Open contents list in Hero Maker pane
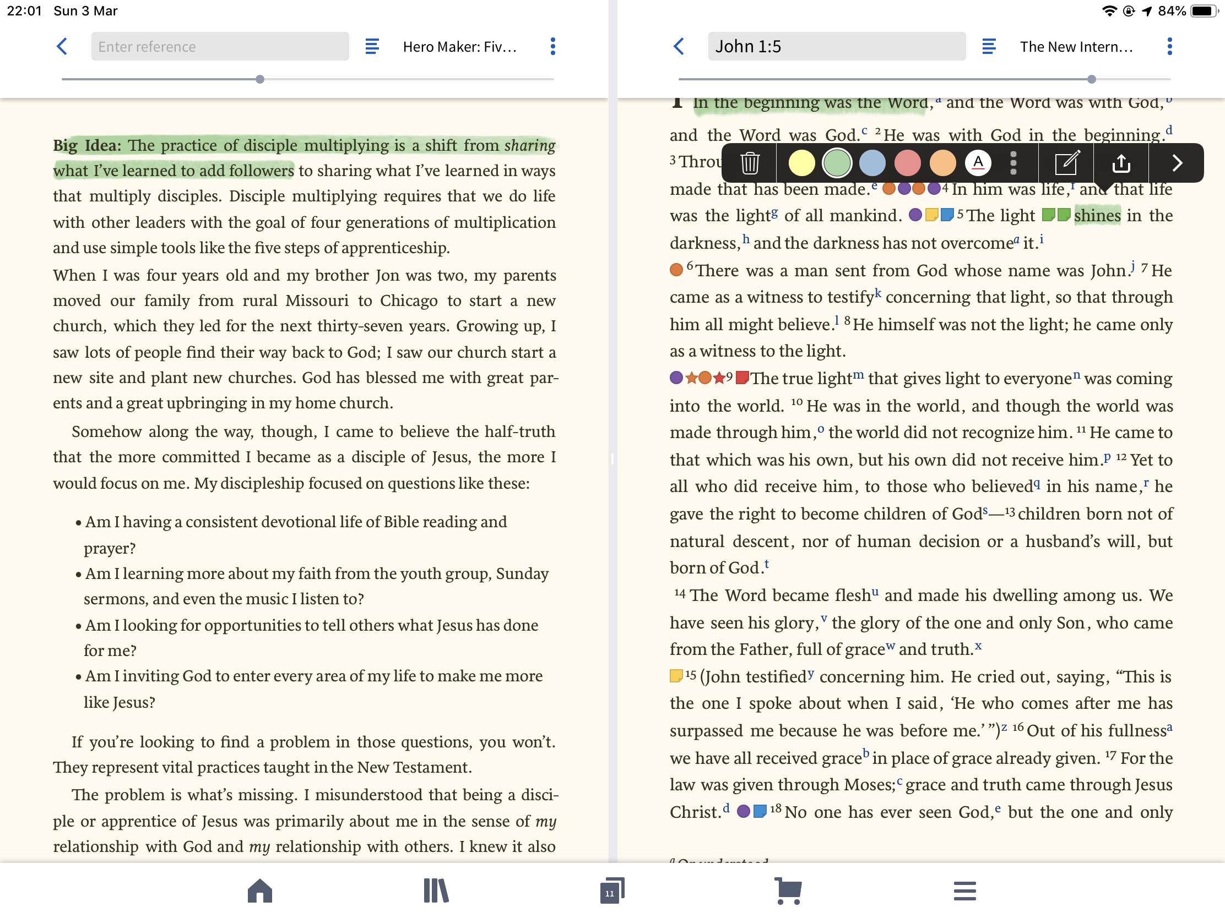Screen dimensions: 1225x918 372,46
